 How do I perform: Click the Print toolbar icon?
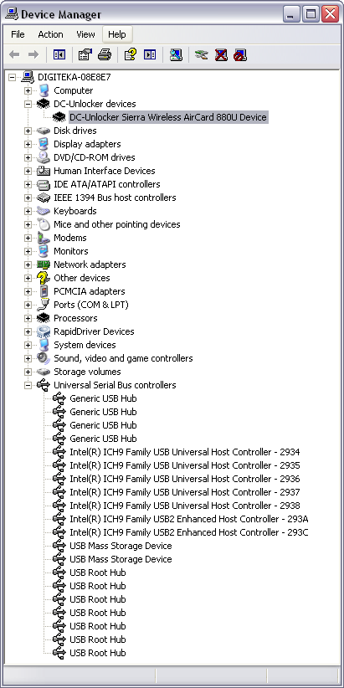(x=105, y=55)
